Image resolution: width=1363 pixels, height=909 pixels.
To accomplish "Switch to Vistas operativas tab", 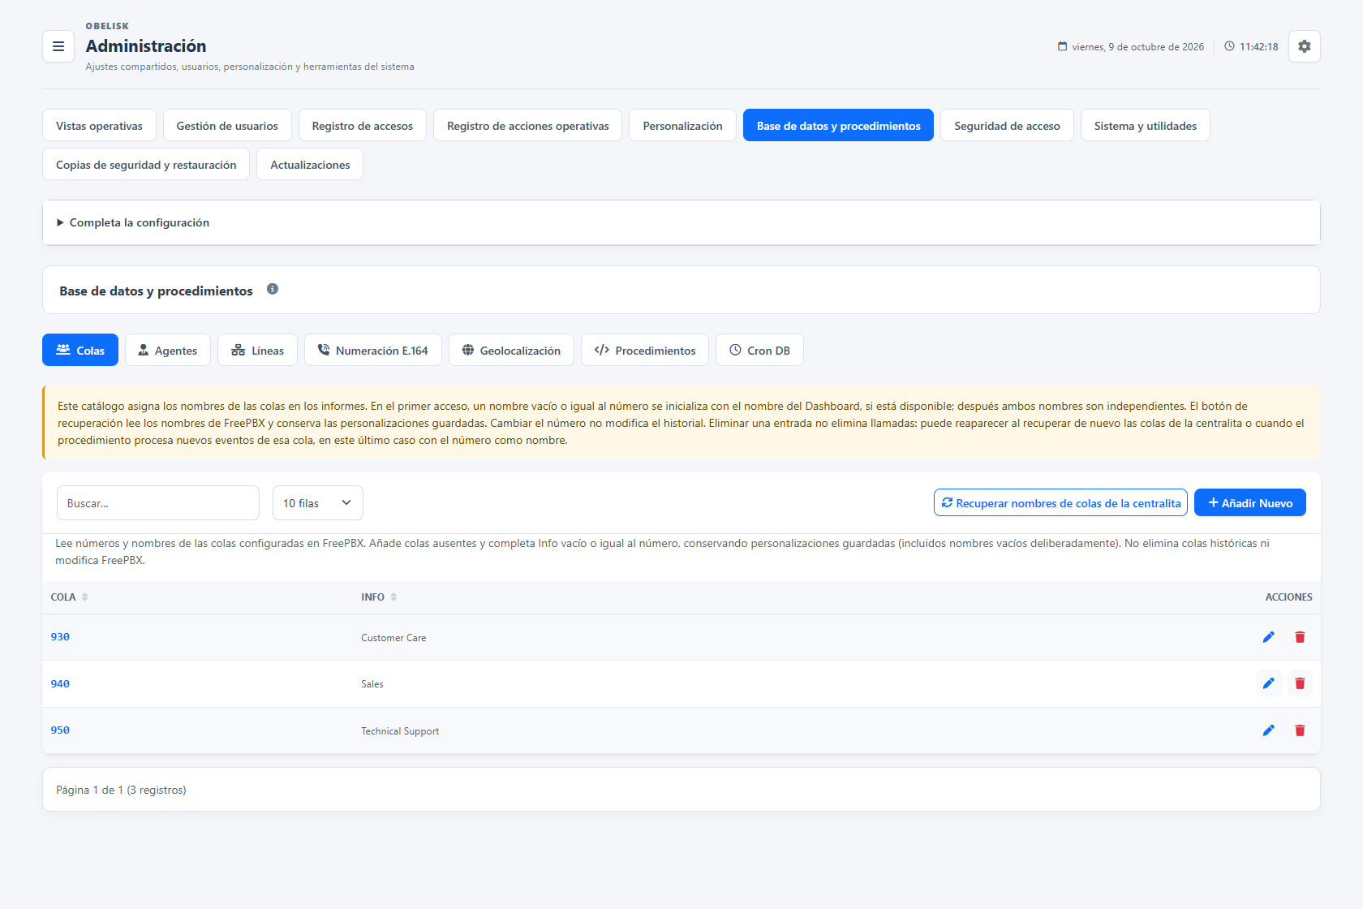I will click(99, 126).
